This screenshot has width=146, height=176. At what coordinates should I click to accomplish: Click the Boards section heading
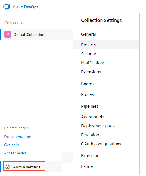coord(88,84)
